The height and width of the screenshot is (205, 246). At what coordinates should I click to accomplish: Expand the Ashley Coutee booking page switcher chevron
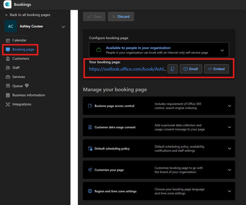(x=63, y=27)
